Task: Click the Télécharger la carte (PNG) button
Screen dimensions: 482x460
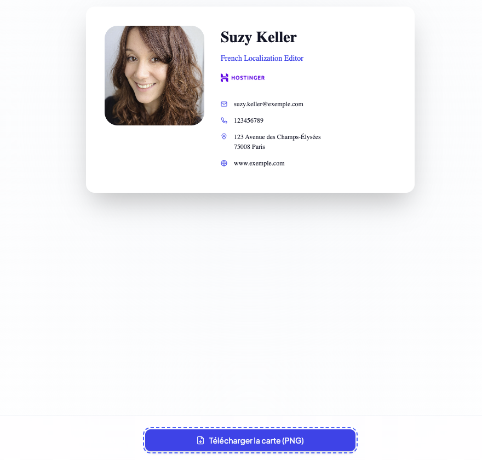Action: click(250, 440)
